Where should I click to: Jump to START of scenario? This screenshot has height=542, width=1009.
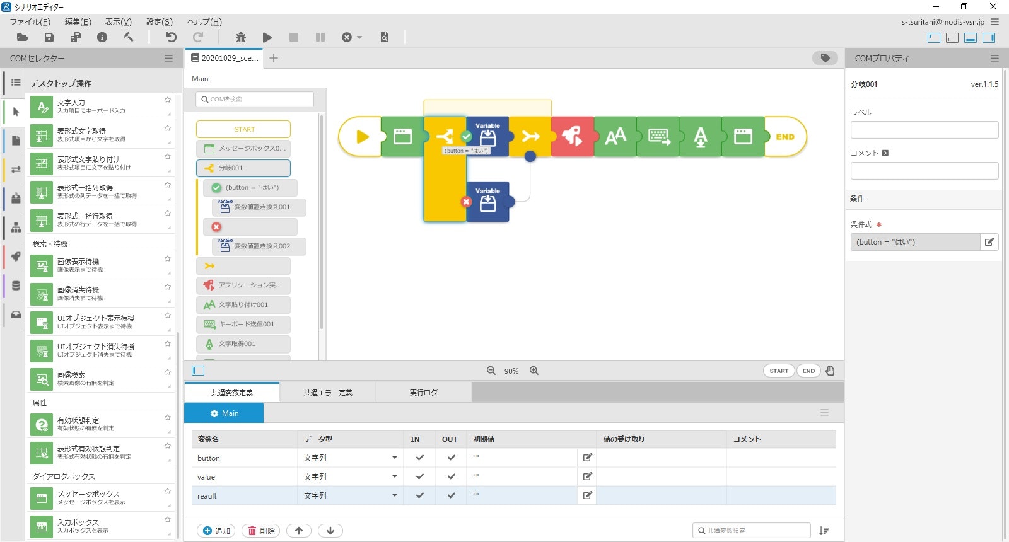click(779, 371)
